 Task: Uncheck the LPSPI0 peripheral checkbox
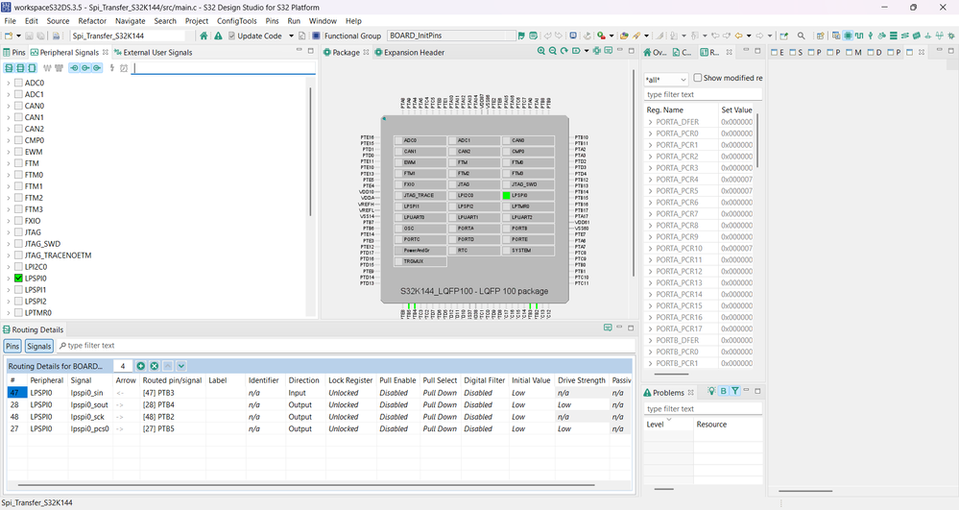(x=18, y=278)
